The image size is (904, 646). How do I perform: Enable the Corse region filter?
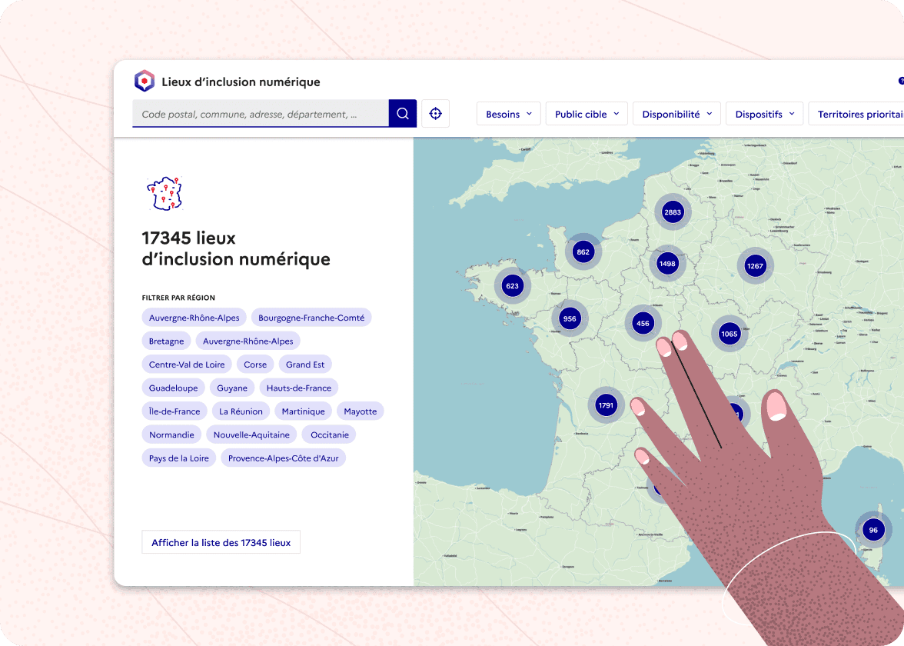click(x=255, y=364)
